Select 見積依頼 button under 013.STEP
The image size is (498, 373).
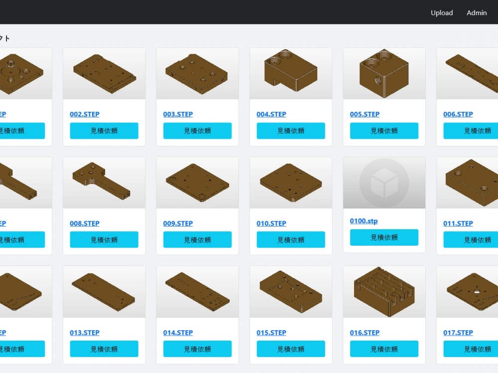pos(104,349)
